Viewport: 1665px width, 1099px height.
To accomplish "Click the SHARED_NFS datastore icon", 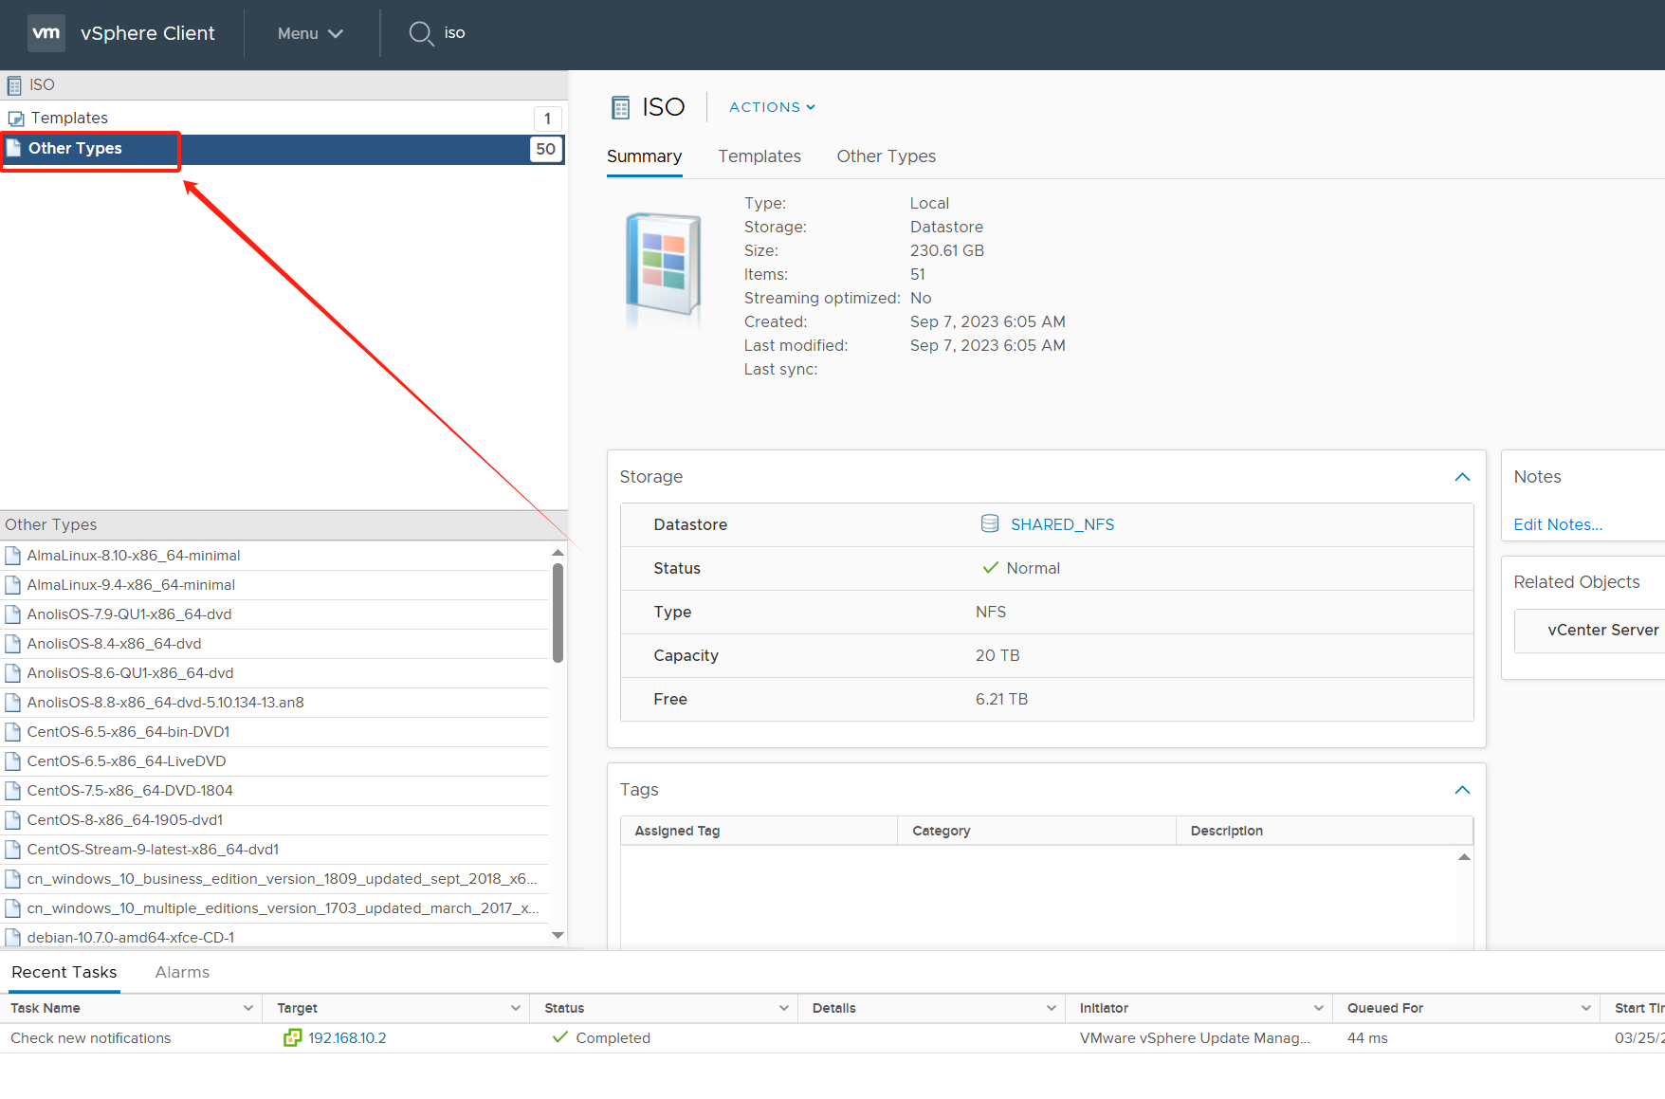I will coord(990,523).
